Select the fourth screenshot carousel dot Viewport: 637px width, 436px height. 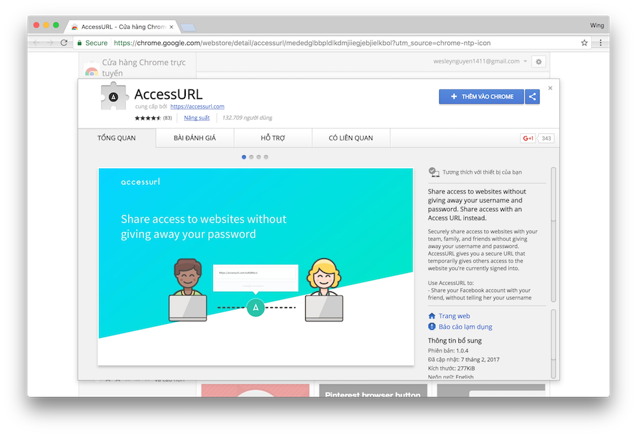point(265,157)
